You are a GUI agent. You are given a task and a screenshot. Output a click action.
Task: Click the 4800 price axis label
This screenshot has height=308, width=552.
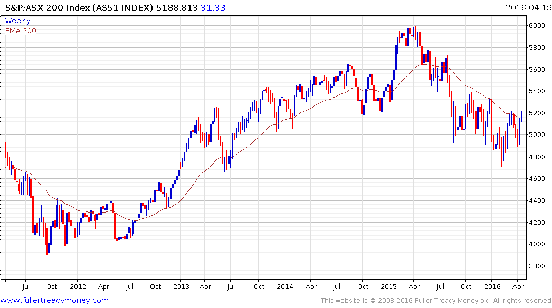pyautogui.click(x=537, y=157)
